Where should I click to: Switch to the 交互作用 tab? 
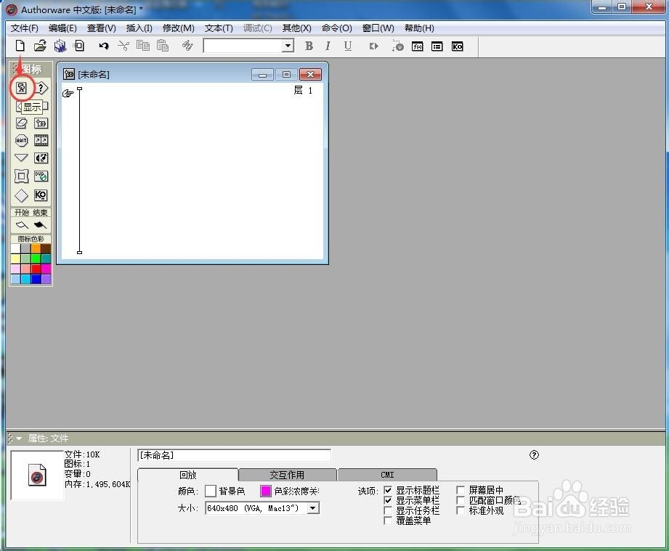287,475
